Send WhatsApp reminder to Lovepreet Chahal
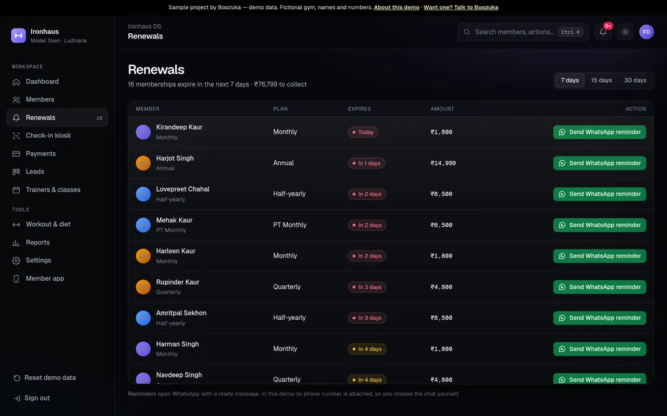Image resolution: width=667 pixels, height=416 pixels. 599,194
